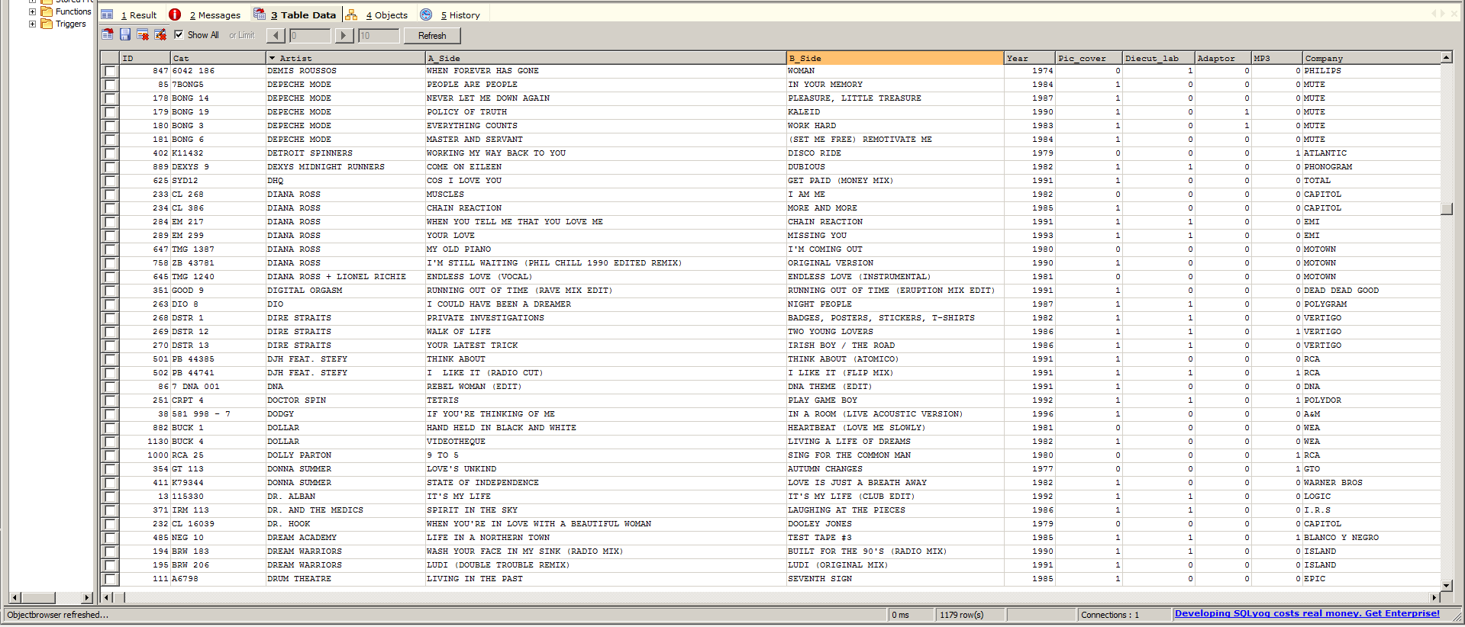Click the Cat column header
1465x627 pixels.
[x=218, y=58]
